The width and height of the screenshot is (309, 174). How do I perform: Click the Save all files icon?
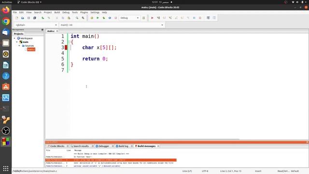pos(35,18)
